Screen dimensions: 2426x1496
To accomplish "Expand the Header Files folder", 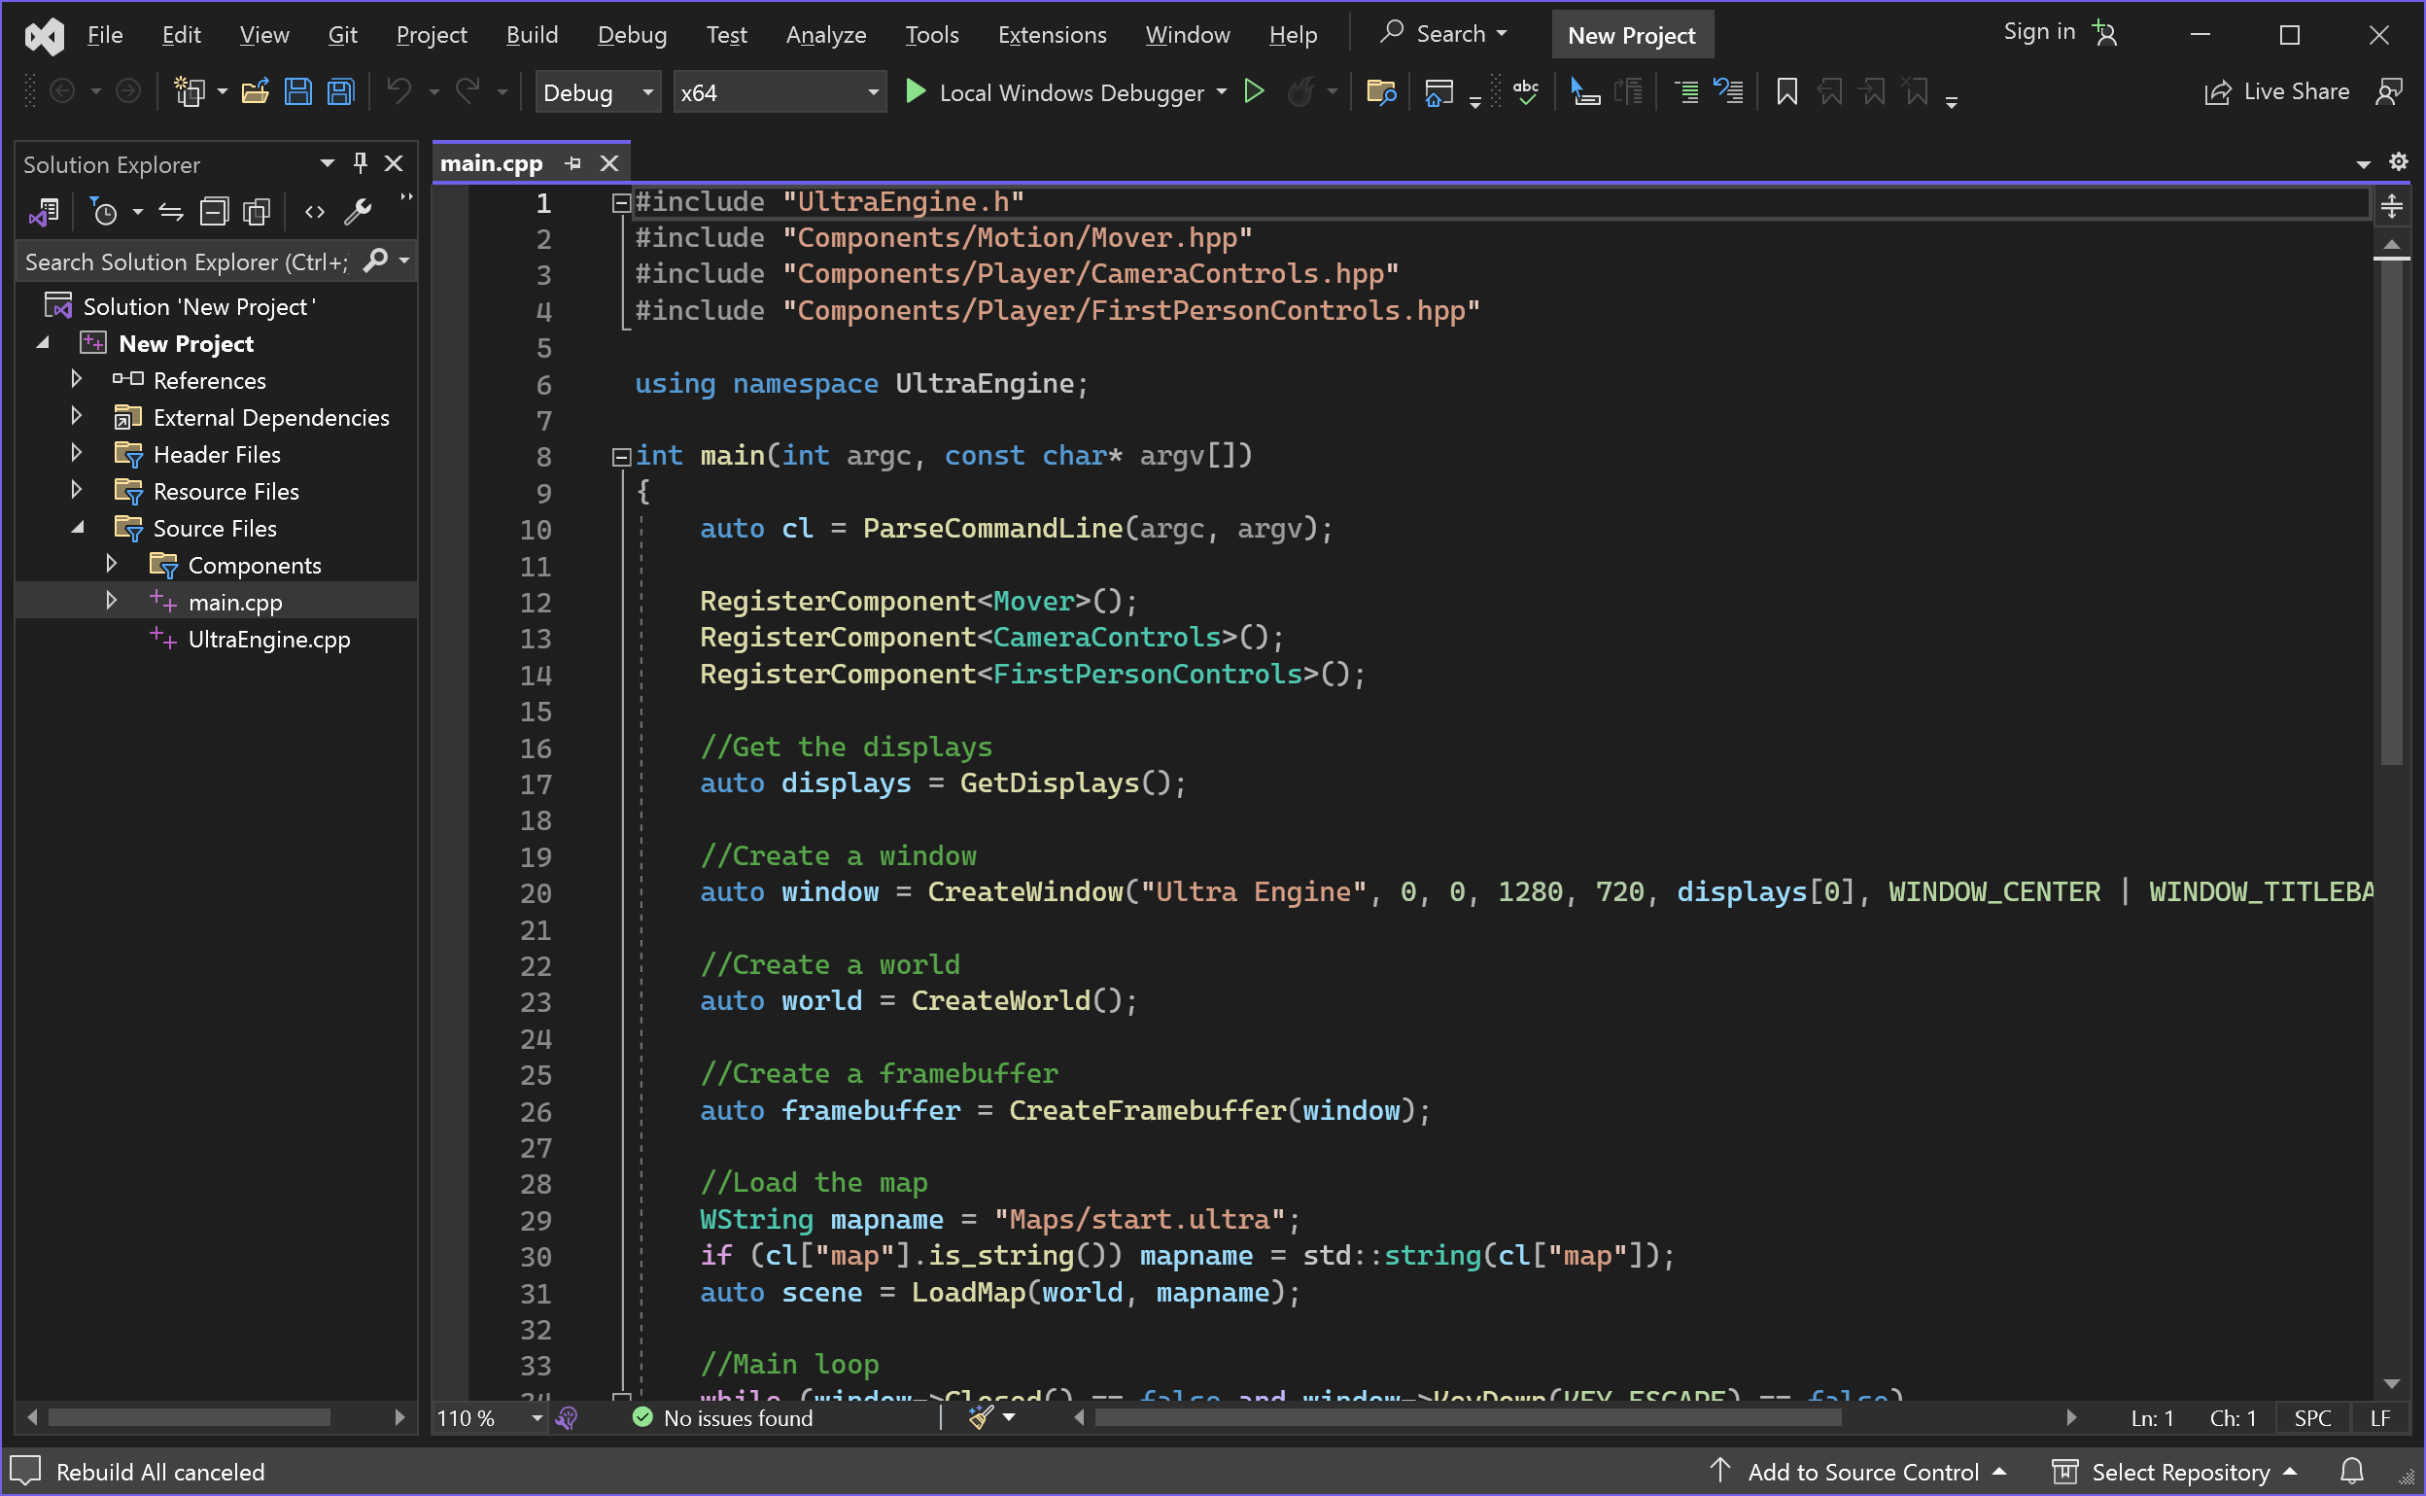I will [76, 454].
